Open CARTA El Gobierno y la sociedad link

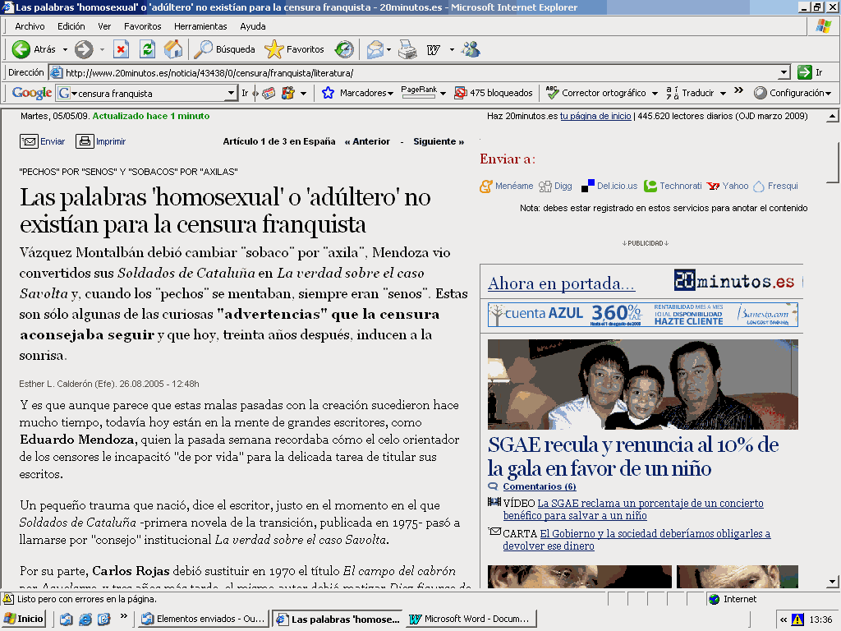pyautogui.click(x=636, y=540)
